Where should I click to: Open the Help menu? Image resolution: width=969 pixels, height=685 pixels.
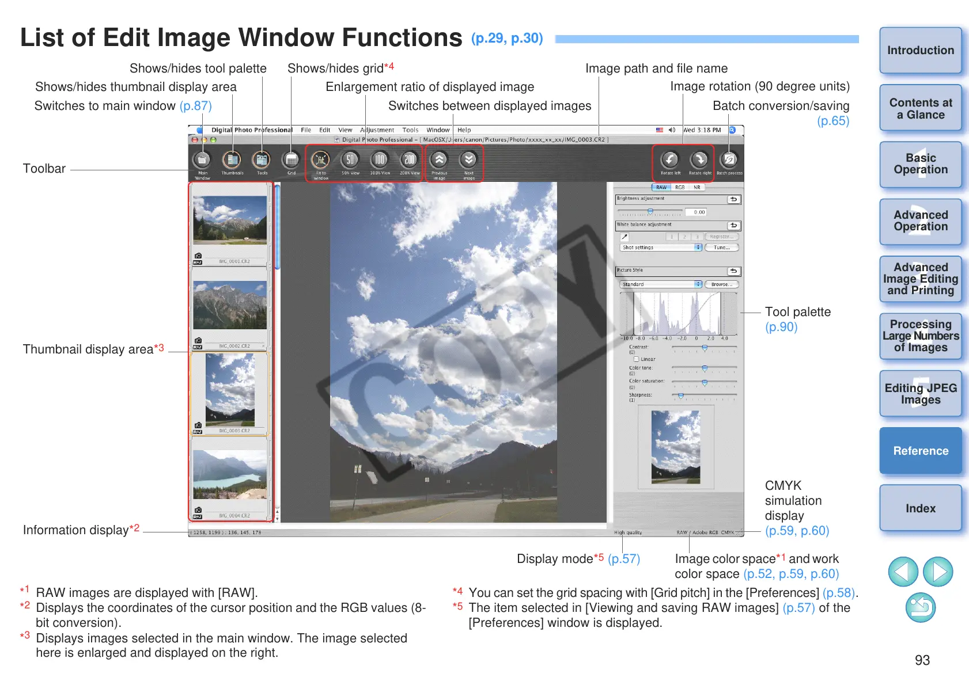[x=464, y=130]
